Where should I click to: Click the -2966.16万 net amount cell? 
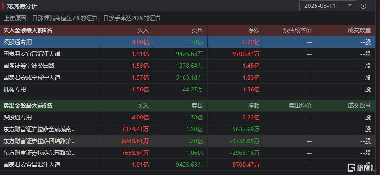coord(244,153)
